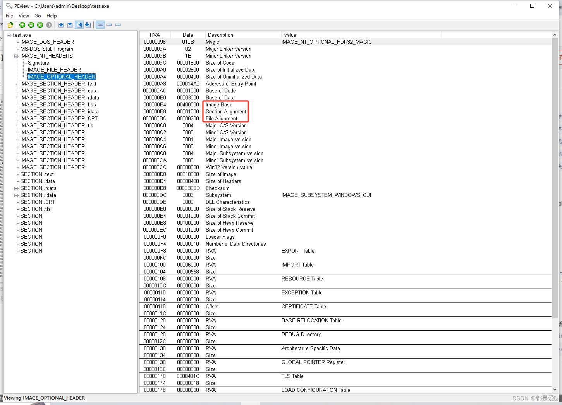Select the Address of Entry Point row
Screen dimensions: 562x405
pos(345,84)
